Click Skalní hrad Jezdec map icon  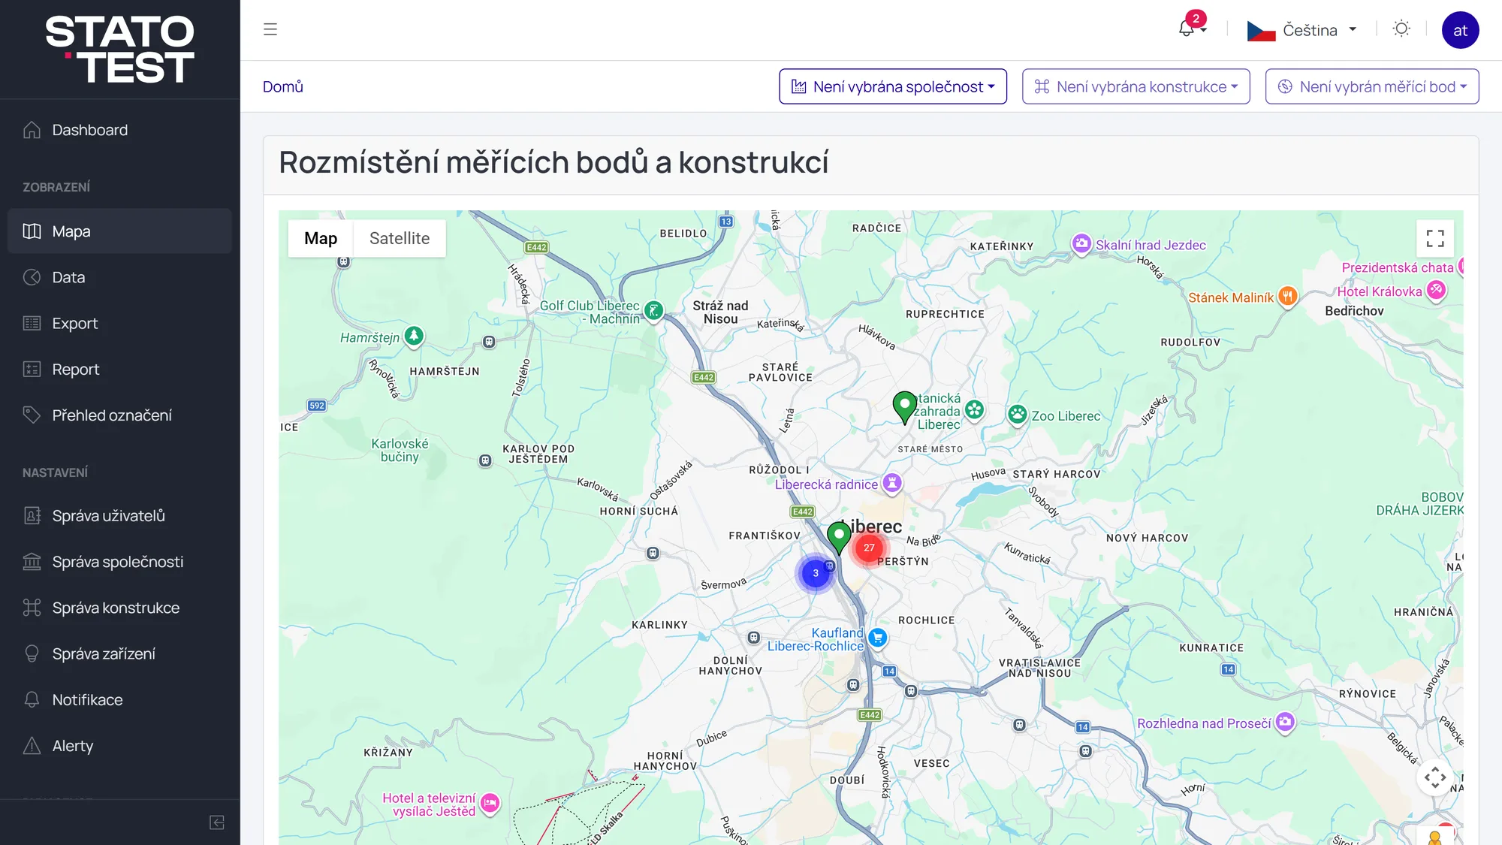coord(1081,243)
